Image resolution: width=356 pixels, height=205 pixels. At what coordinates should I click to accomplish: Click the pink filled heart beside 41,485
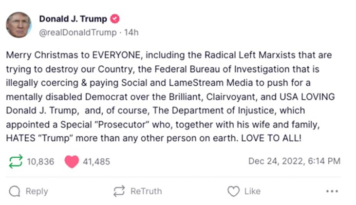pyautogui.click(x=72, y=161)
